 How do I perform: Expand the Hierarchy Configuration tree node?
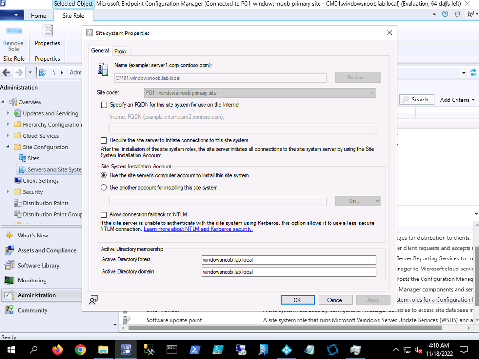8,124
